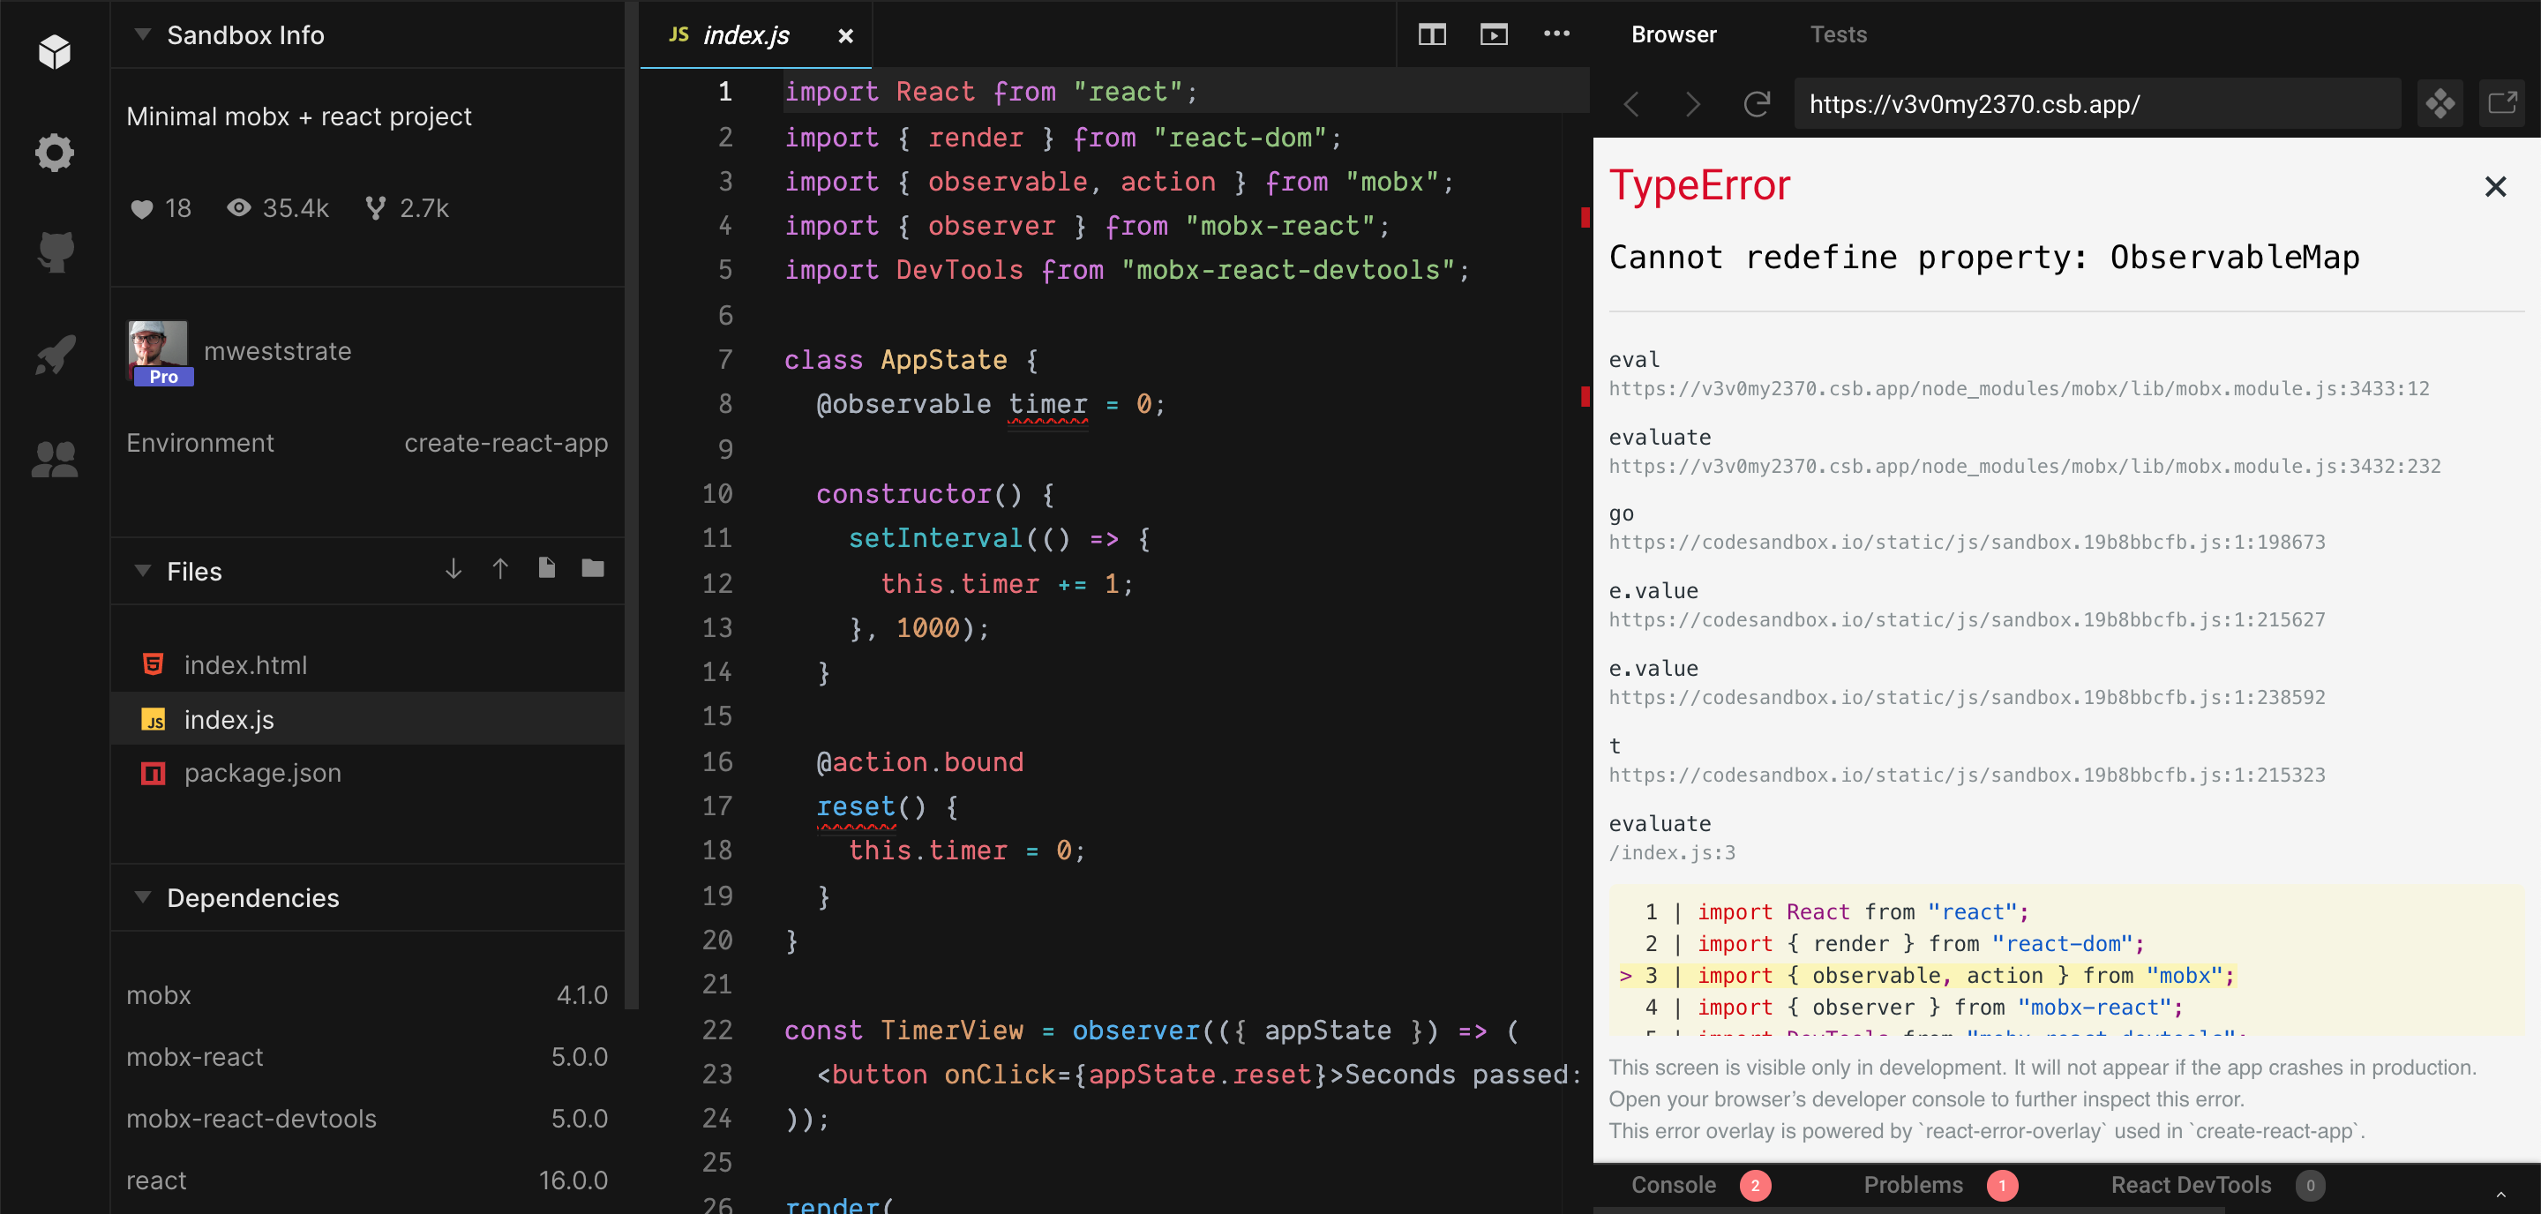Refresh the browser preview
This screenshot has width=2541, height=1214.
(1757, 103)
